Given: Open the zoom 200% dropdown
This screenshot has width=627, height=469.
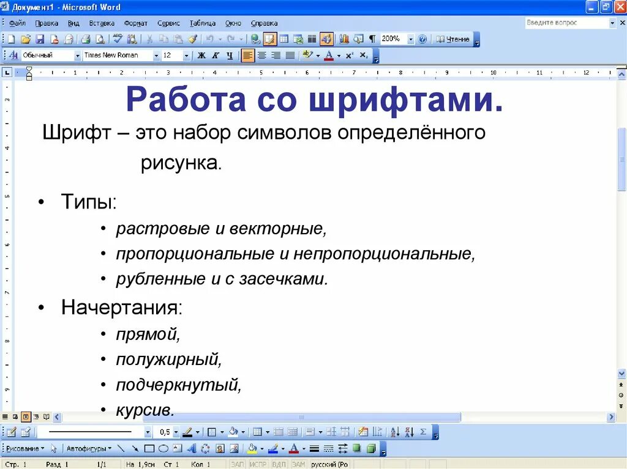Looking at the screenshot, I should point(411,39).
